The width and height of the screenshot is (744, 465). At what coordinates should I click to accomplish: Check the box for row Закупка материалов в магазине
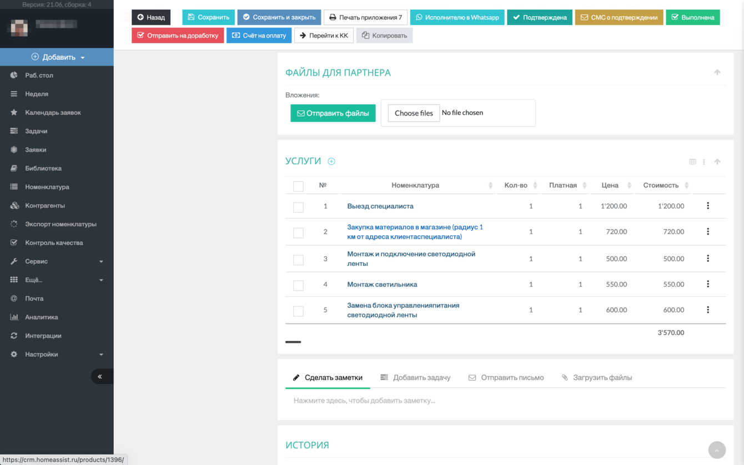298,232
